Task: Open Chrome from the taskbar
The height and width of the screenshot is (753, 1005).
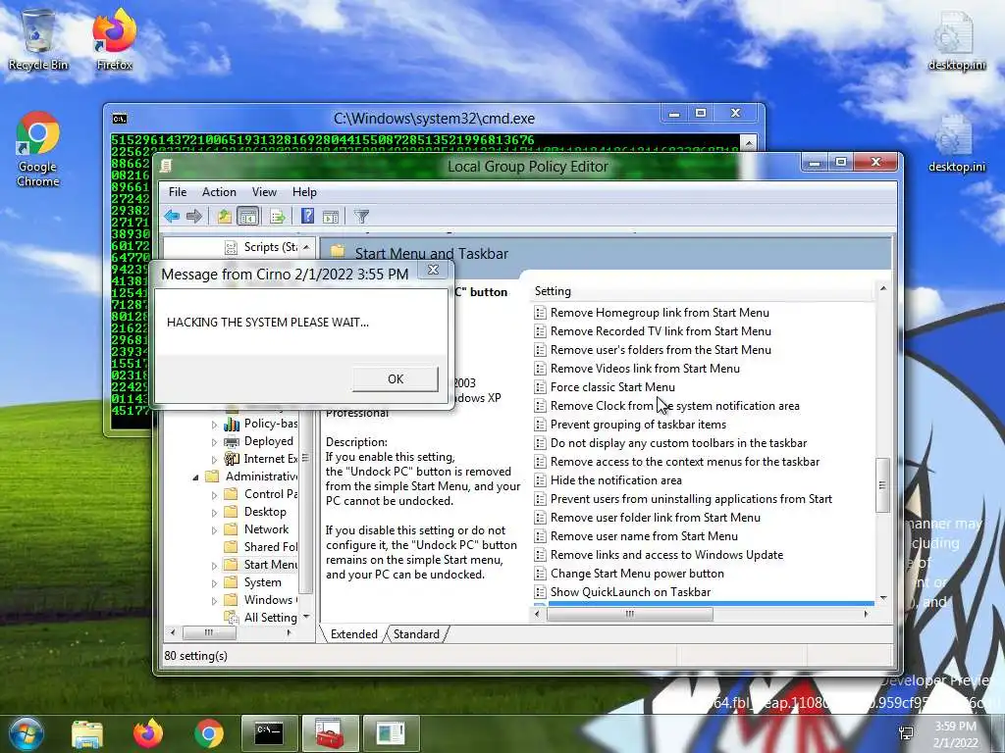Action: (x=209, y=733)
